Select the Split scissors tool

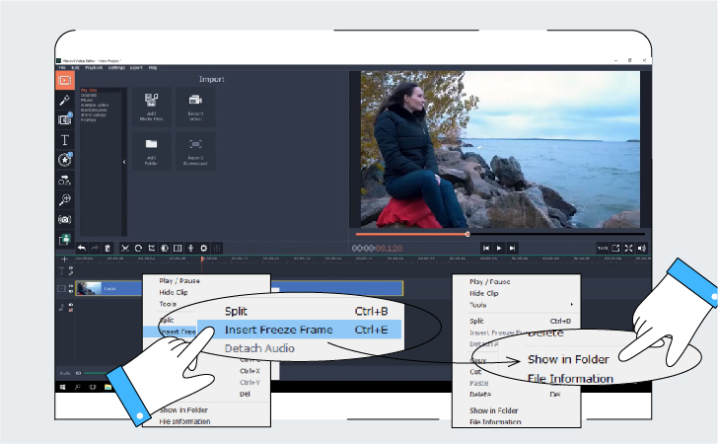[124, 249]
